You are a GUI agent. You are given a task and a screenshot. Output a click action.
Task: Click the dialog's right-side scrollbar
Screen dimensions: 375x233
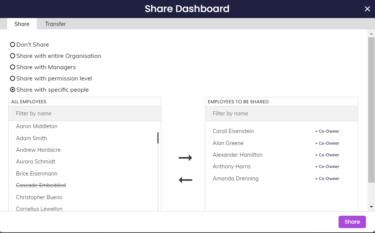pyautogui.click(x=372, y=113)
